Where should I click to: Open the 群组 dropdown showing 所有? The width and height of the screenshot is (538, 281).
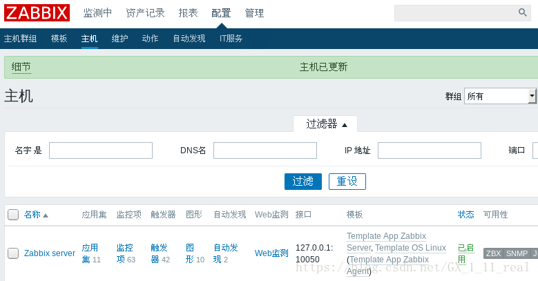[x=500, y=96]
